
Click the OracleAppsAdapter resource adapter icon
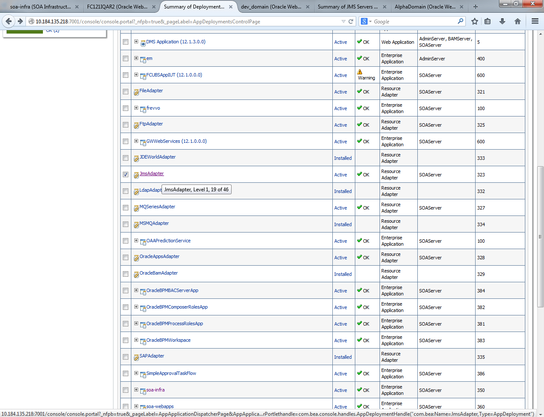[x=136, y=258]
